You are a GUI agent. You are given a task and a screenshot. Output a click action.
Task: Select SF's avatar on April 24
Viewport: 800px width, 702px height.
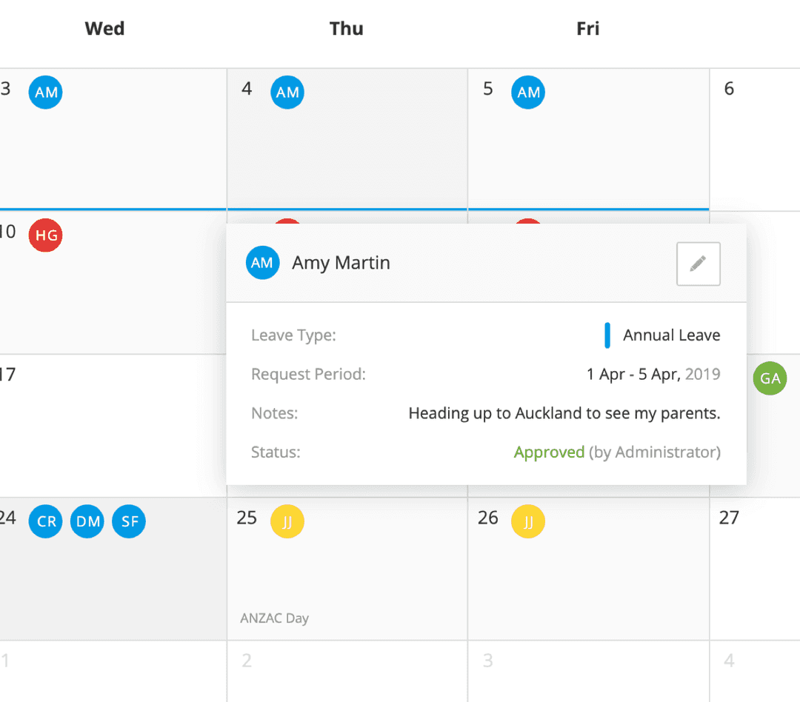128,521
